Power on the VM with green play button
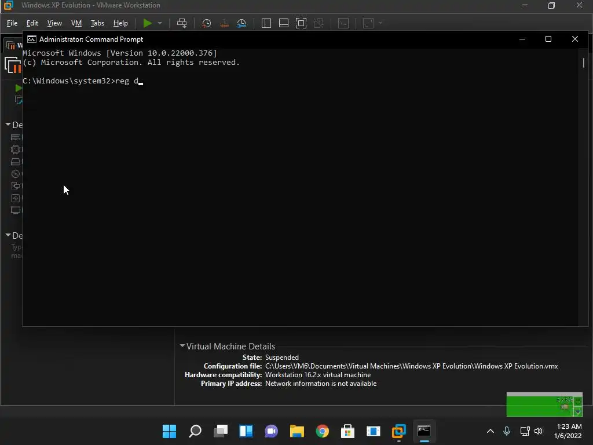 click(148, 23)
